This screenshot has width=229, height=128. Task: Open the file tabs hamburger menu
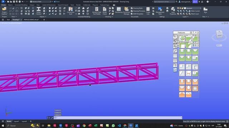(x=3, y=20)
